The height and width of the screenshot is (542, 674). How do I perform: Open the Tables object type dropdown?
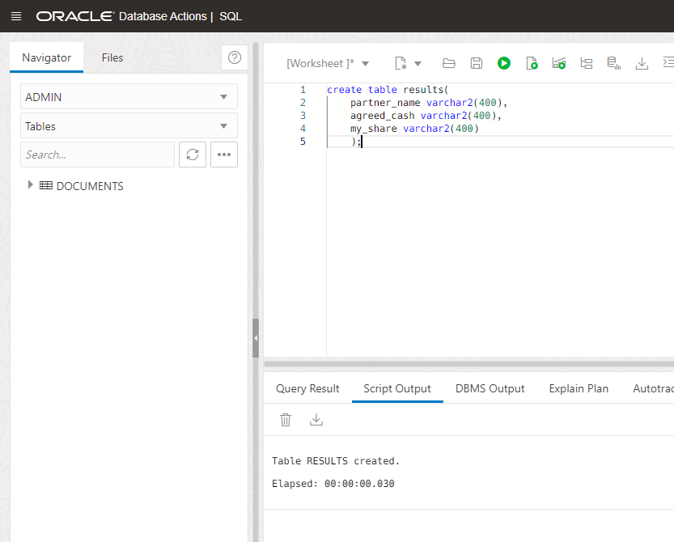point(129,126)
